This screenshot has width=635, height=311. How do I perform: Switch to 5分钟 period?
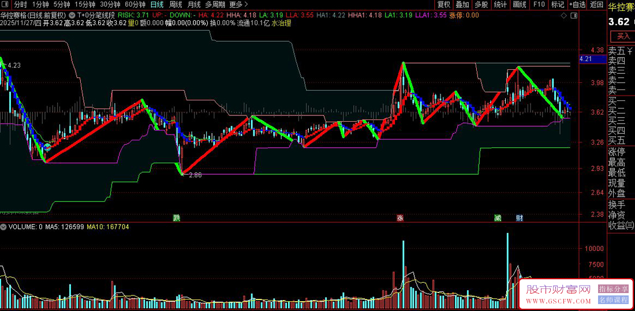tap(62, 5)
